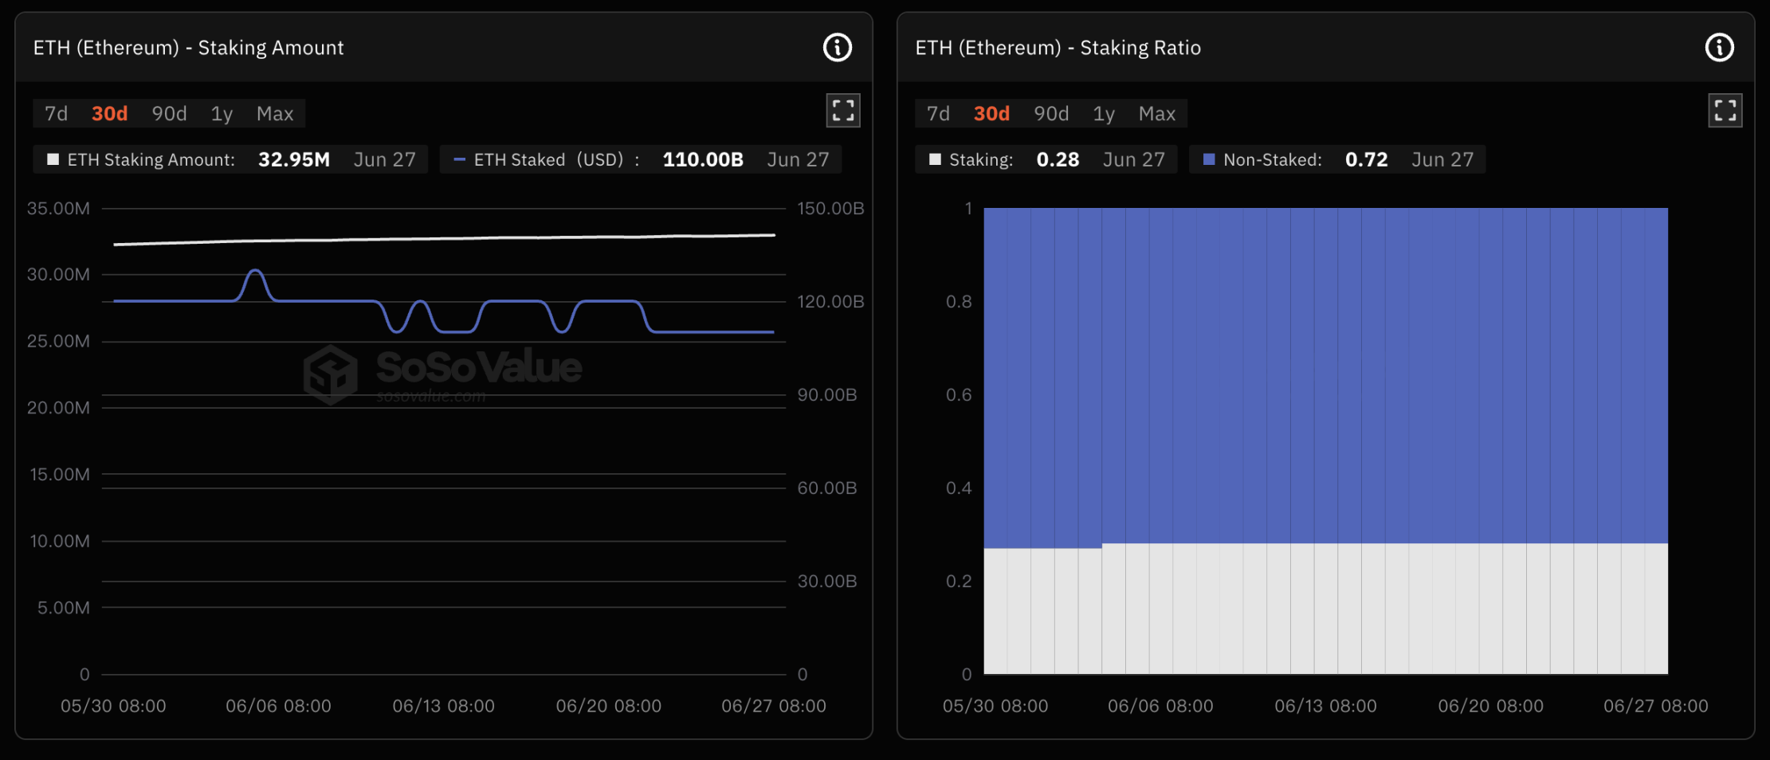The height and width of the screenshot is (760, 1770).
Task: Select 90d range on Staking Amount chart
Action: pos(169,114)
